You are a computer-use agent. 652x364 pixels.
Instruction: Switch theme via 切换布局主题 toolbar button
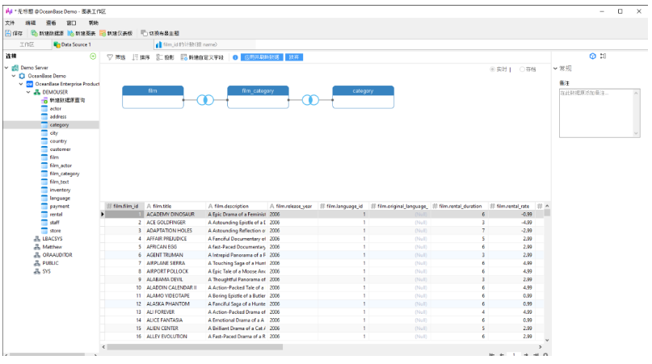pos(160,33)
